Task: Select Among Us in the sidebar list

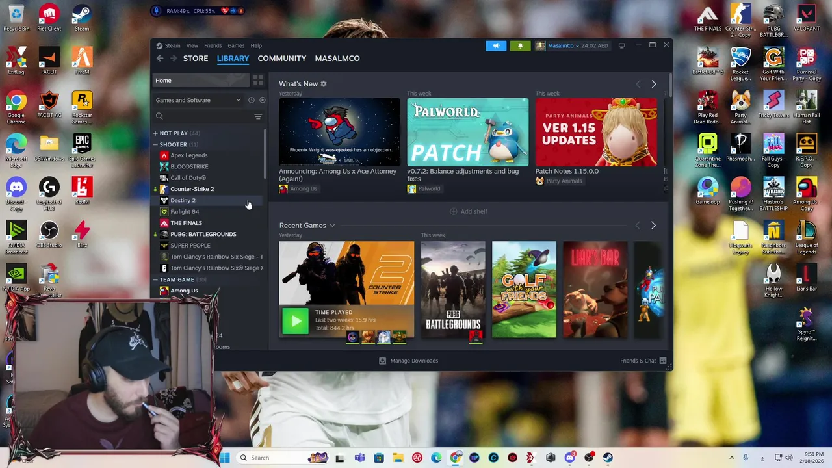Action: click(x=184, y=291)
